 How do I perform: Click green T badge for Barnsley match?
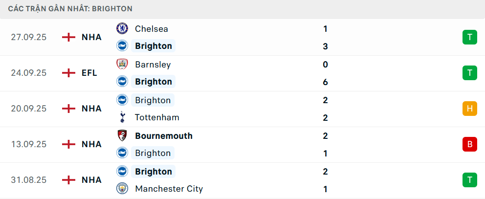click(469, 73)
